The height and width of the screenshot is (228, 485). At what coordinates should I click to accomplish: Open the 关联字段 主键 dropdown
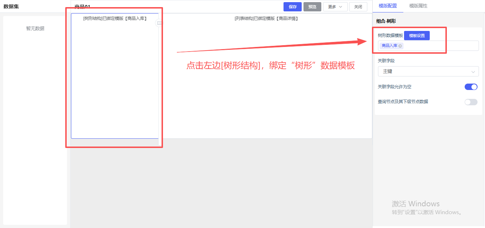428,71
